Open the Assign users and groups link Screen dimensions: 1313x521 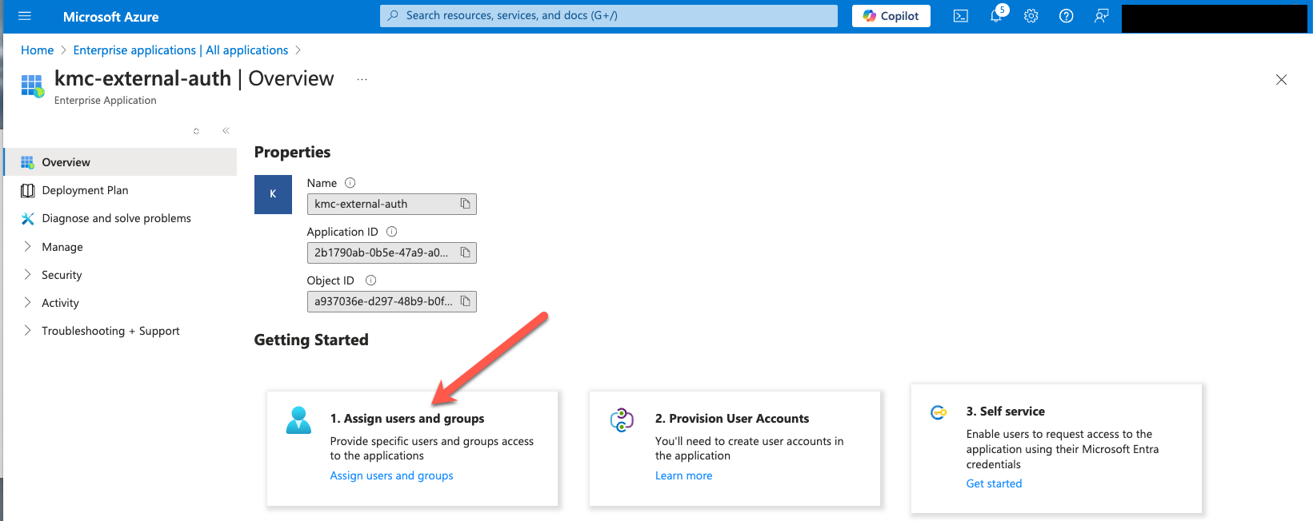tap(391, 475)
